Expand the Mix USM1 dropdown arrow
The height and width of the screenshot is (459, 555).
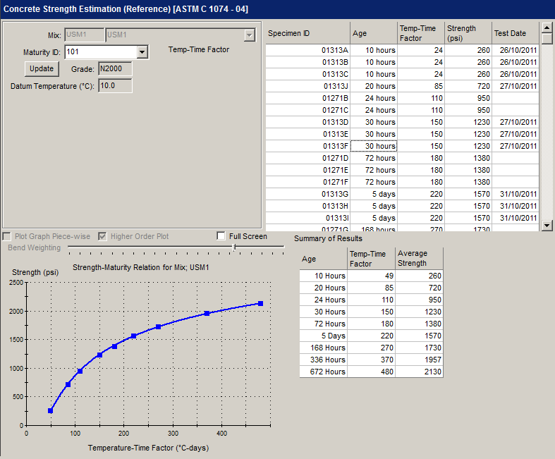coord(249,35)
